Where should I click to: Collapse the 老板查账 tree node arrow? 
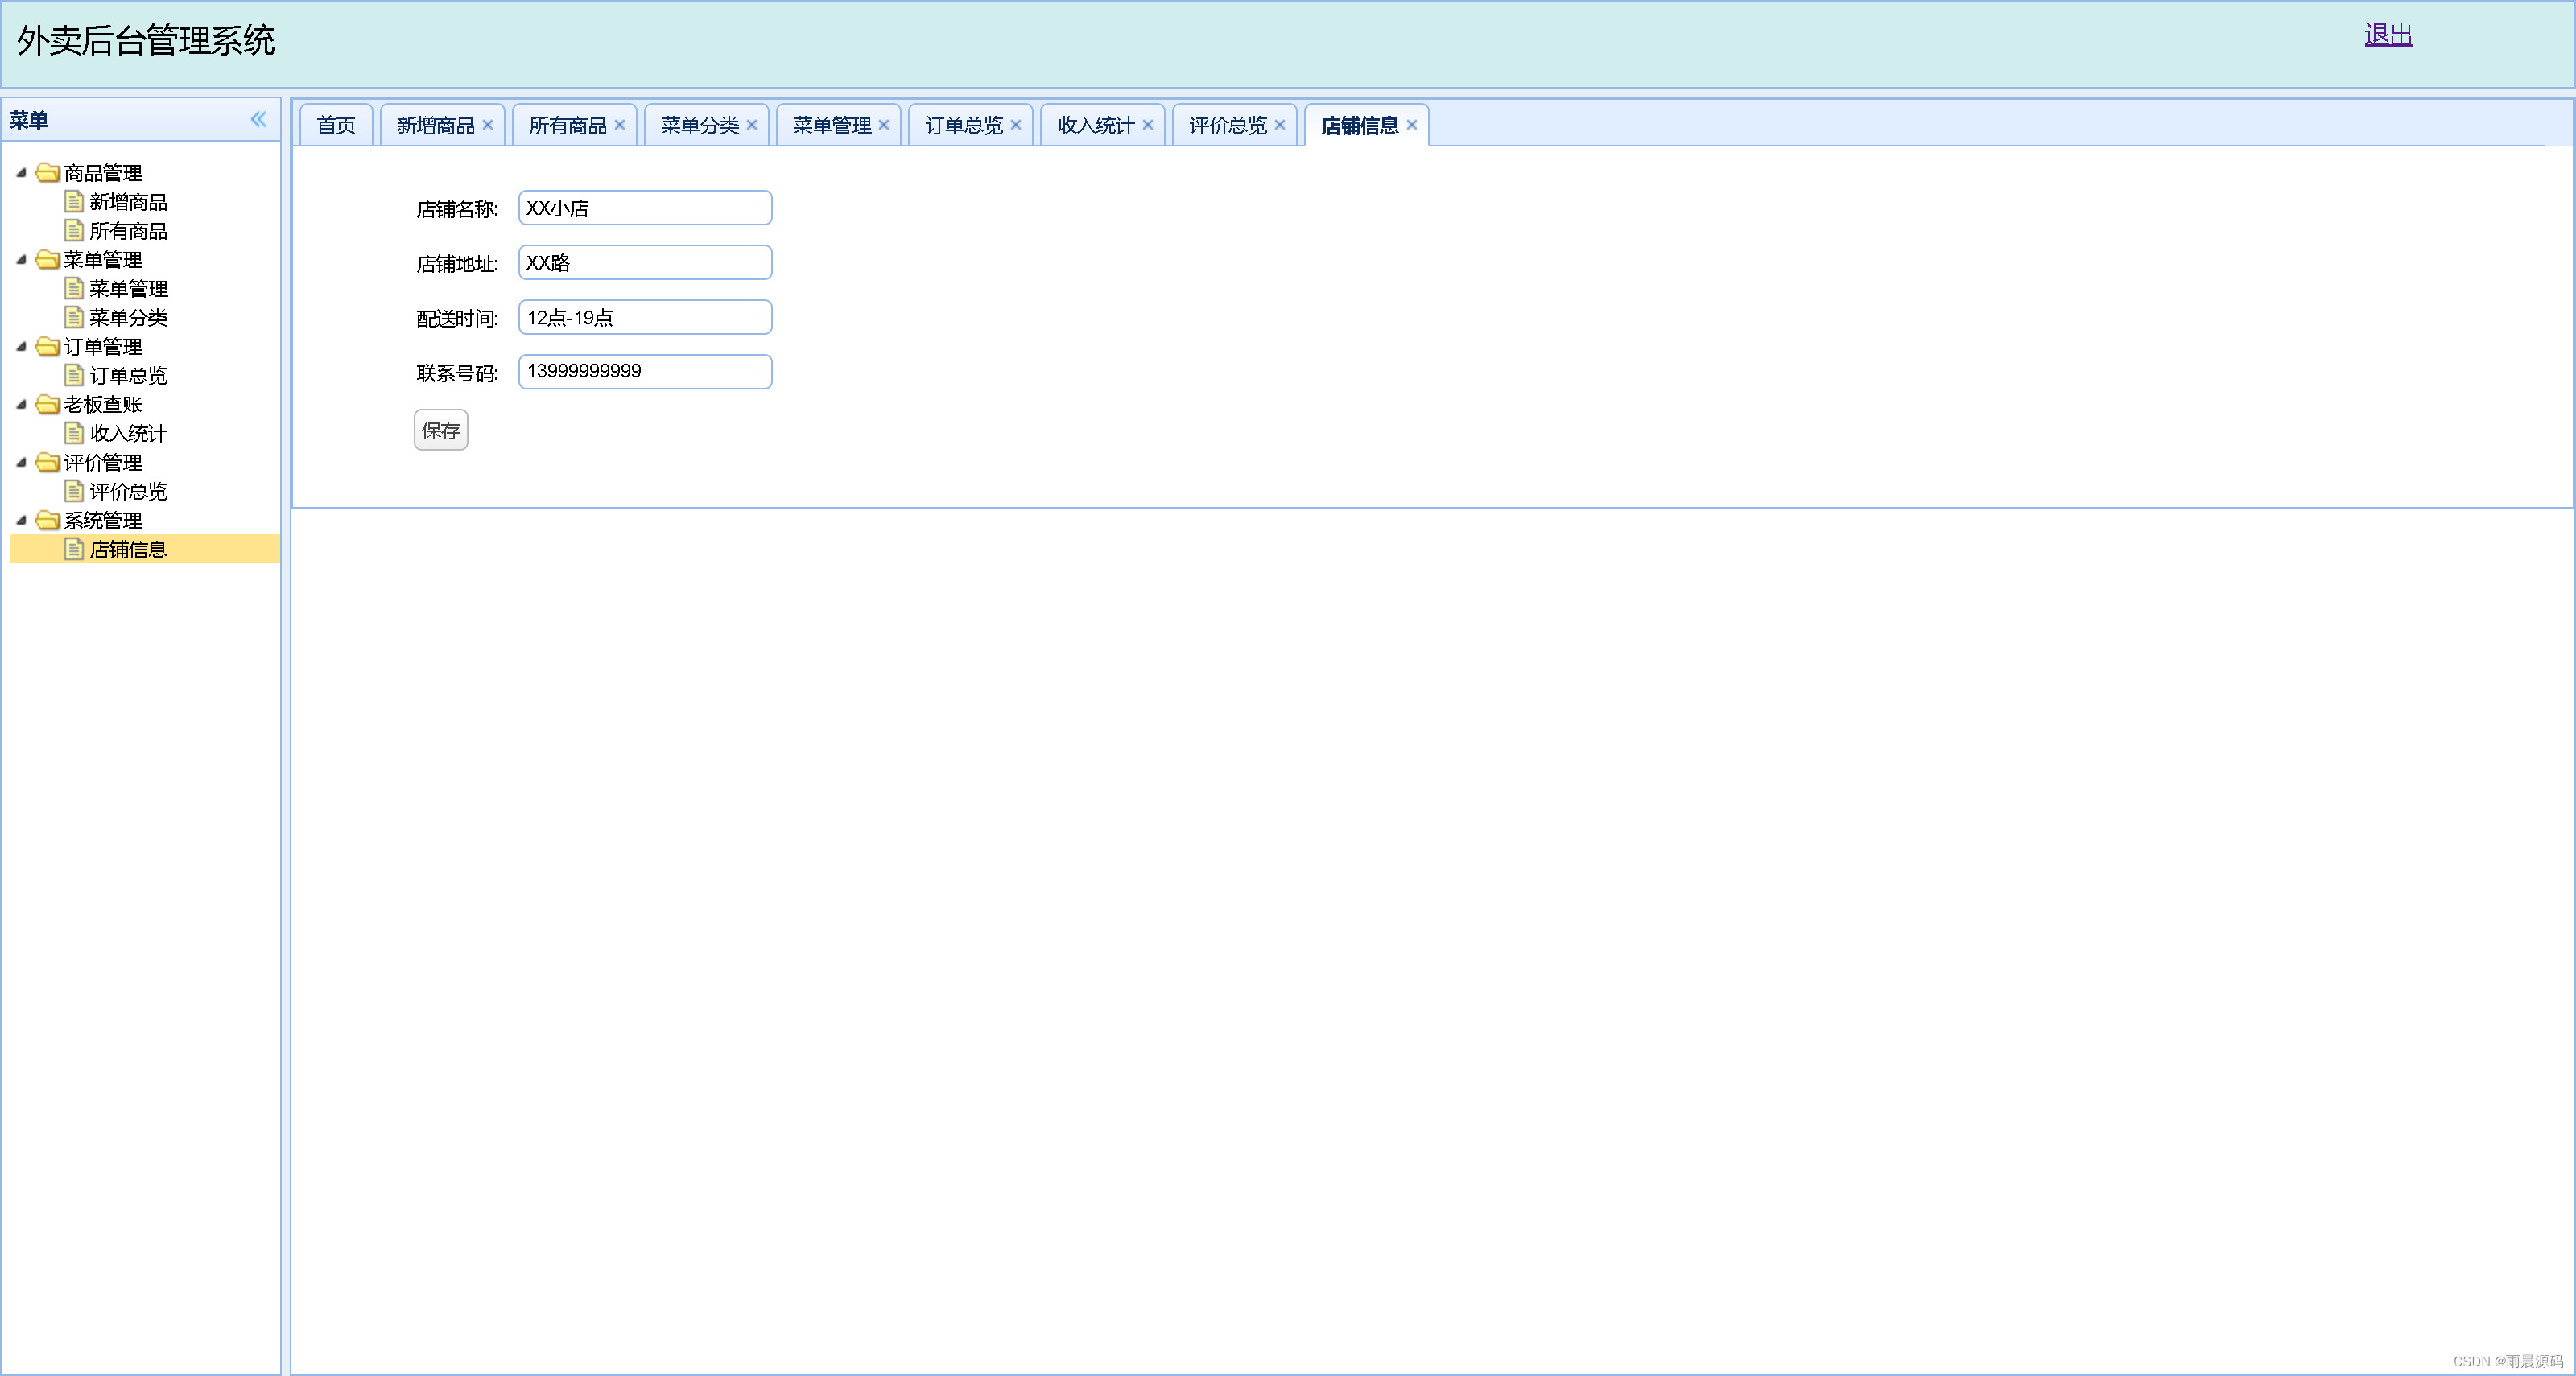click(x=21, y=405)
